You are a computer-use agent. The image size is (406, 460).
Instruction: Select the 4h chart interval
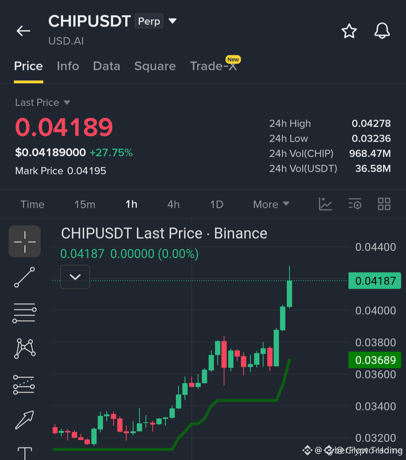173,204
